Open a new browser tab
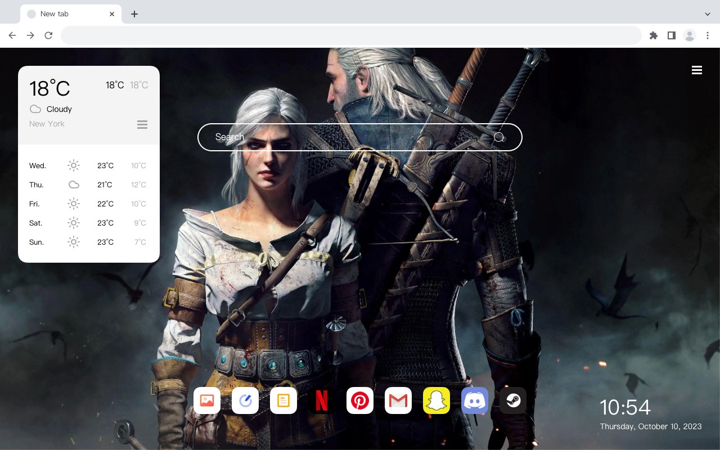 [x=134, y=14]
